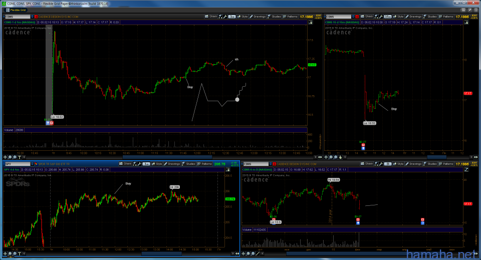Screen dimensions: 481x260
Task: Click grid layout icon at top right
Action: point(463,10)
